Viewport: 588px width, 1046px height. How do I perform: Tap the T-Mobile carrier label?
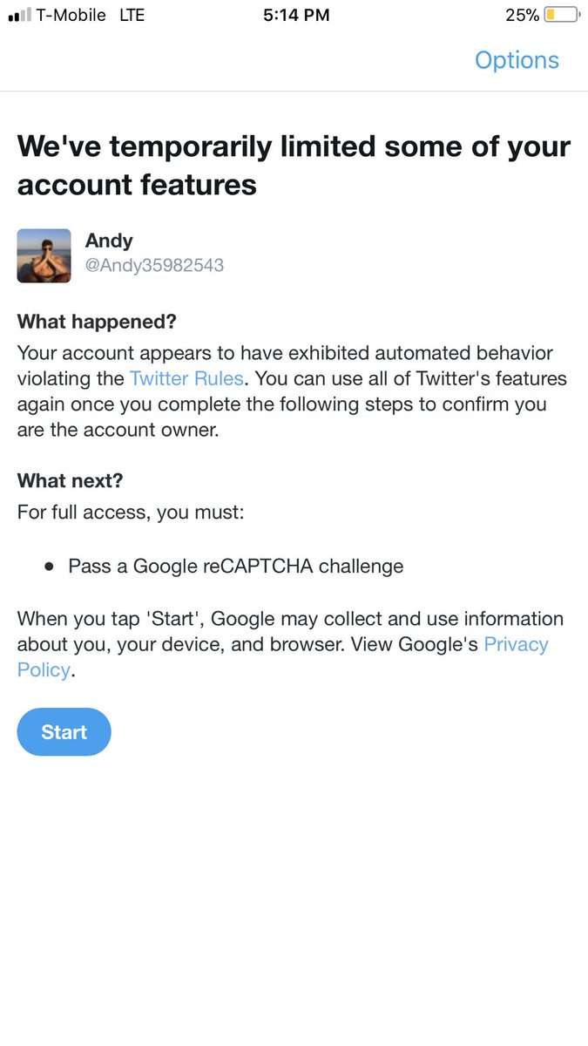pos(71,15)
